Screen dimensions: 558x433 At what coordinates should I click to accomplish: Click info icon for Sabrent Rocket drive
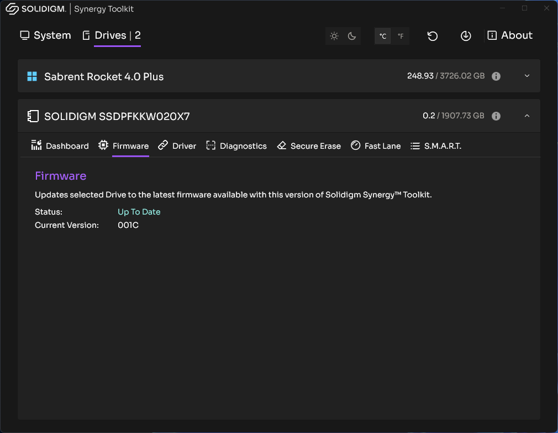pos(496,76)
